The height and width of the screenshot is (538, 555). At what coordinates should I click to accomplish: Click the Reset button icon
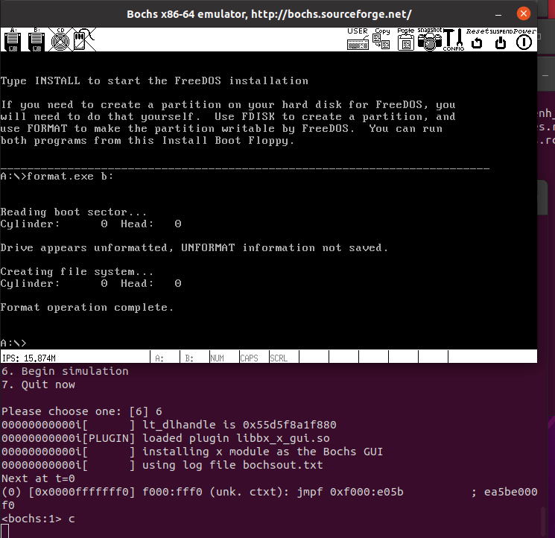(477, 39)
